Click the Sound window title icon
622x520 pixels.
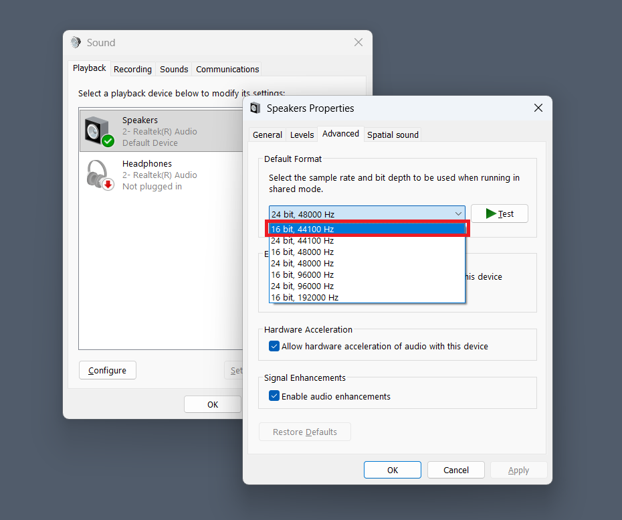click(x=76, y=43)
